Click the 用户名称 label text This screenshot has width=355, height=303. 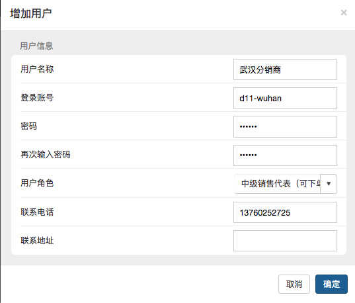[37, 69]
